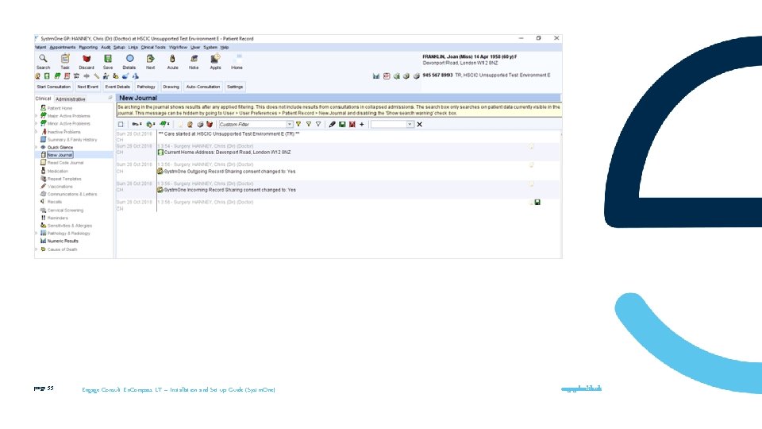Expand Inactive Problems tree node

click(37, 132)
